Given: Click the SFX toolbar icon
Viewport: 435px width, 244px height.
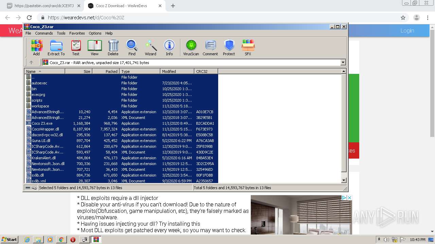Looking at the screenshot, I should pos(248,48).
